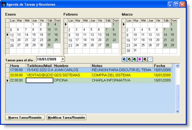
Task: Click Nueva Tarea/Reunión button
Action: (25, 117)
